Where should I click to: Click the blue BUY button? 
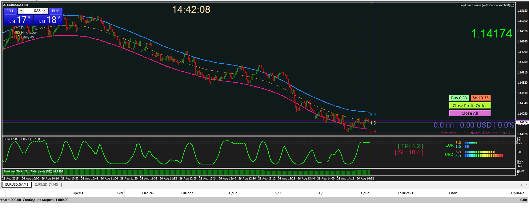pos(55,11)
